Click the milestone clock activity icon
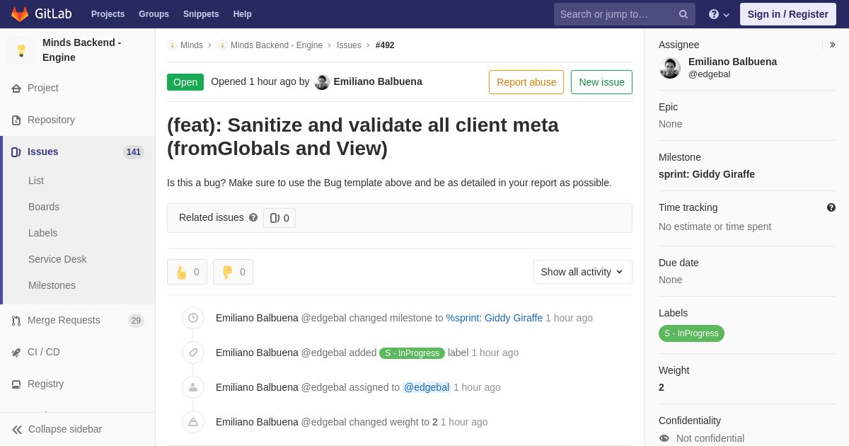 [x=193, y=318]
